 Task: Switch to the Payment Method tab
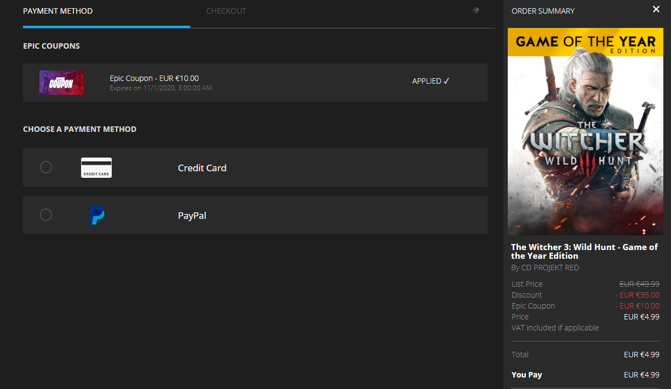point(58,11)
